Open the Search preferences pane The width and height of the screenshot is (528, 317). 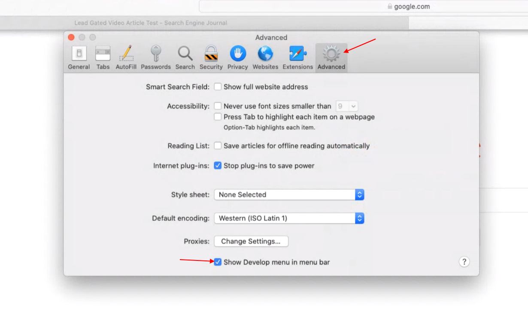(185, 56)
